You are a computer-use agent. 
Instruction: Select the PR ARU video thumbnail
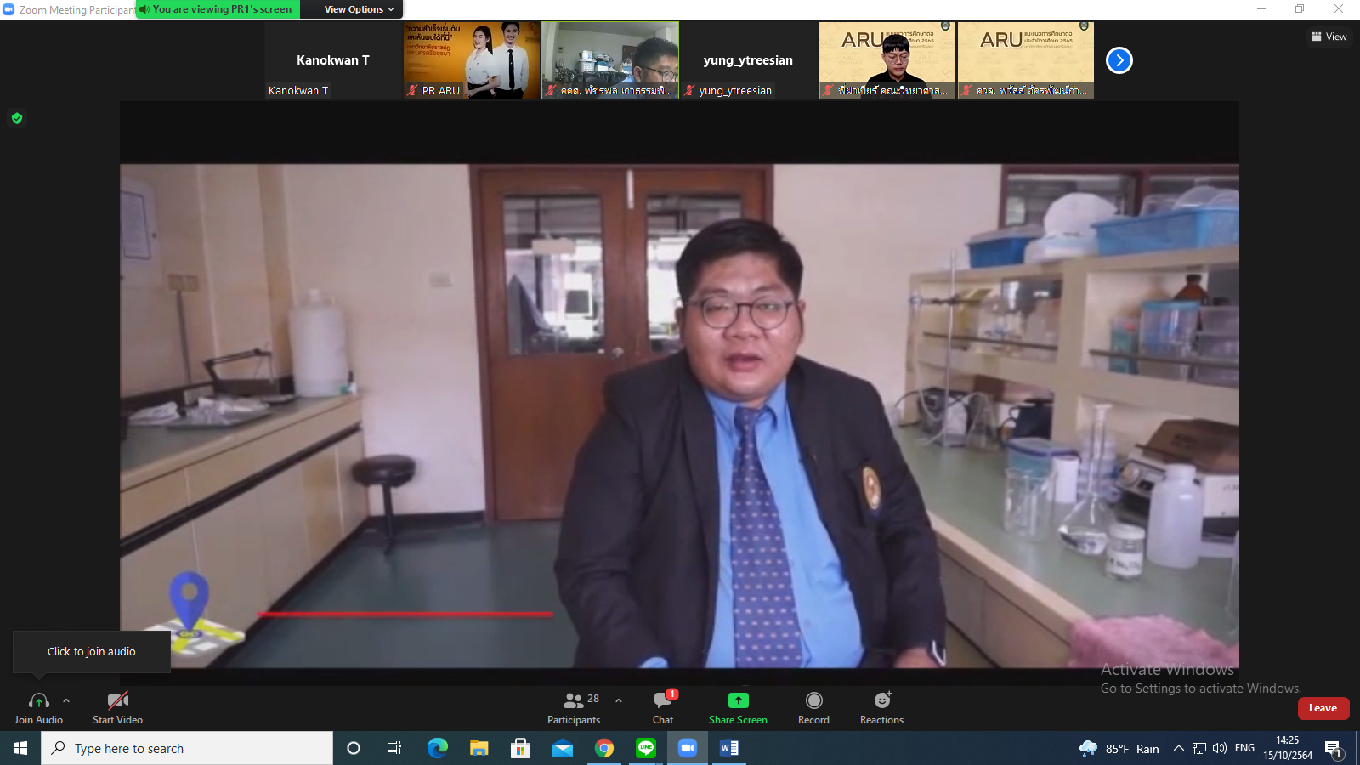pos(472,60)
